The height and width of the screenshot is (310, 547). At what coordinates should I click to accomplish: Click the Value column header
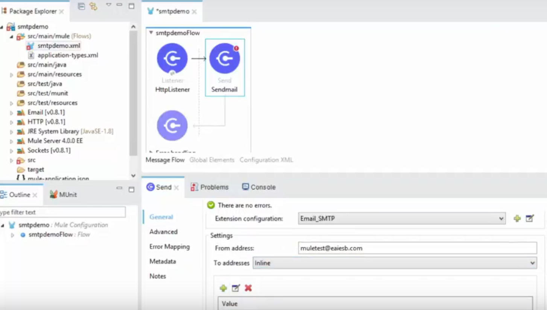click(375, 304)
